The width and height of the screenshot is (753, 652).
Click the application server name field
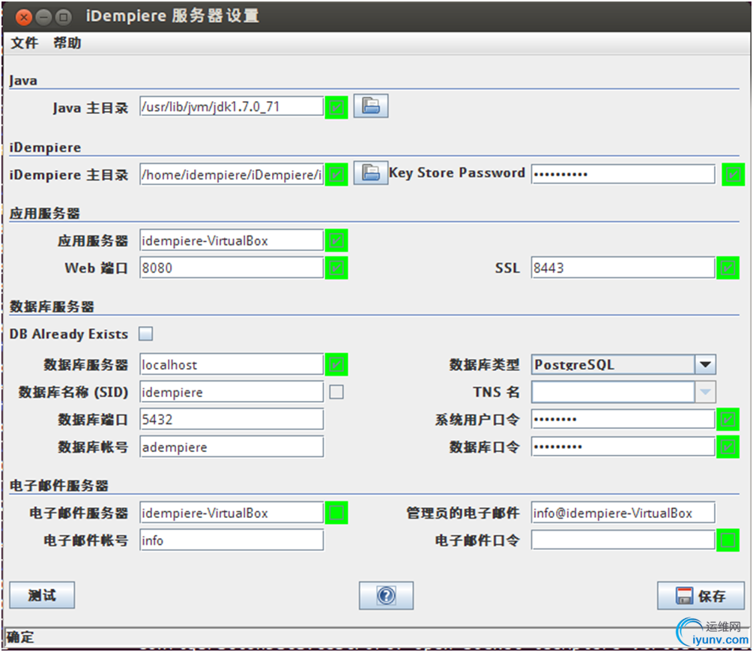click(232, 241)
